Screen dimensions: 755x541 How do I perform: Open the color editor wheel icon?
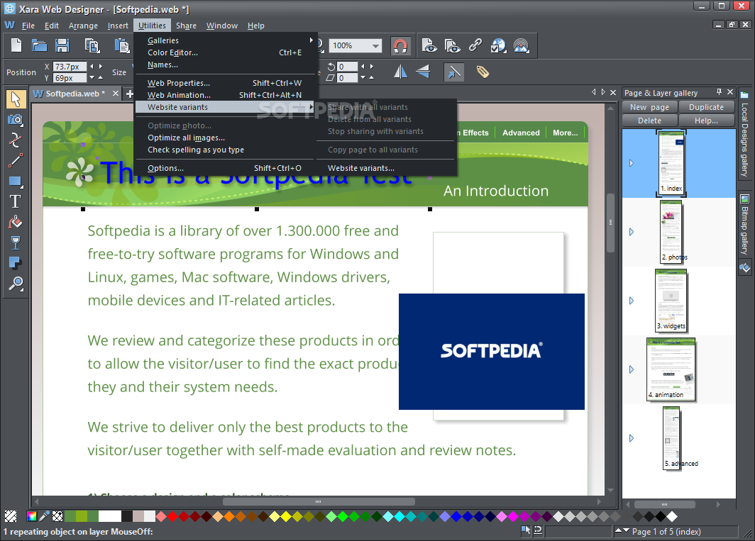pos(32,516)
